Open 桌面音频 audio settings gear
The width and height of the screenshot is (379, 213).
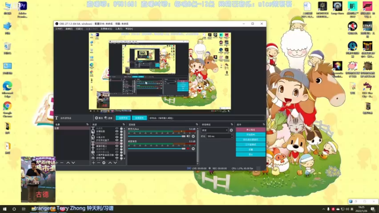click(x=193, y=149)
